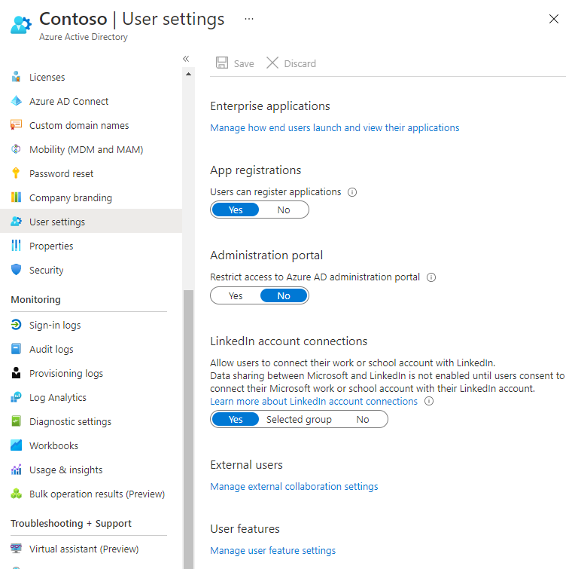Open Manage external collaboration settings link
This screenshot has height=569, width=578.
(294, 486)
